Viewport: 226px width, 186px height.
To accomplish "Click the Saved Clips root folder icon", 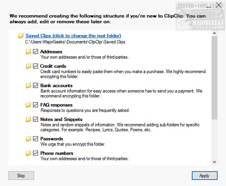I will point(21,36).
